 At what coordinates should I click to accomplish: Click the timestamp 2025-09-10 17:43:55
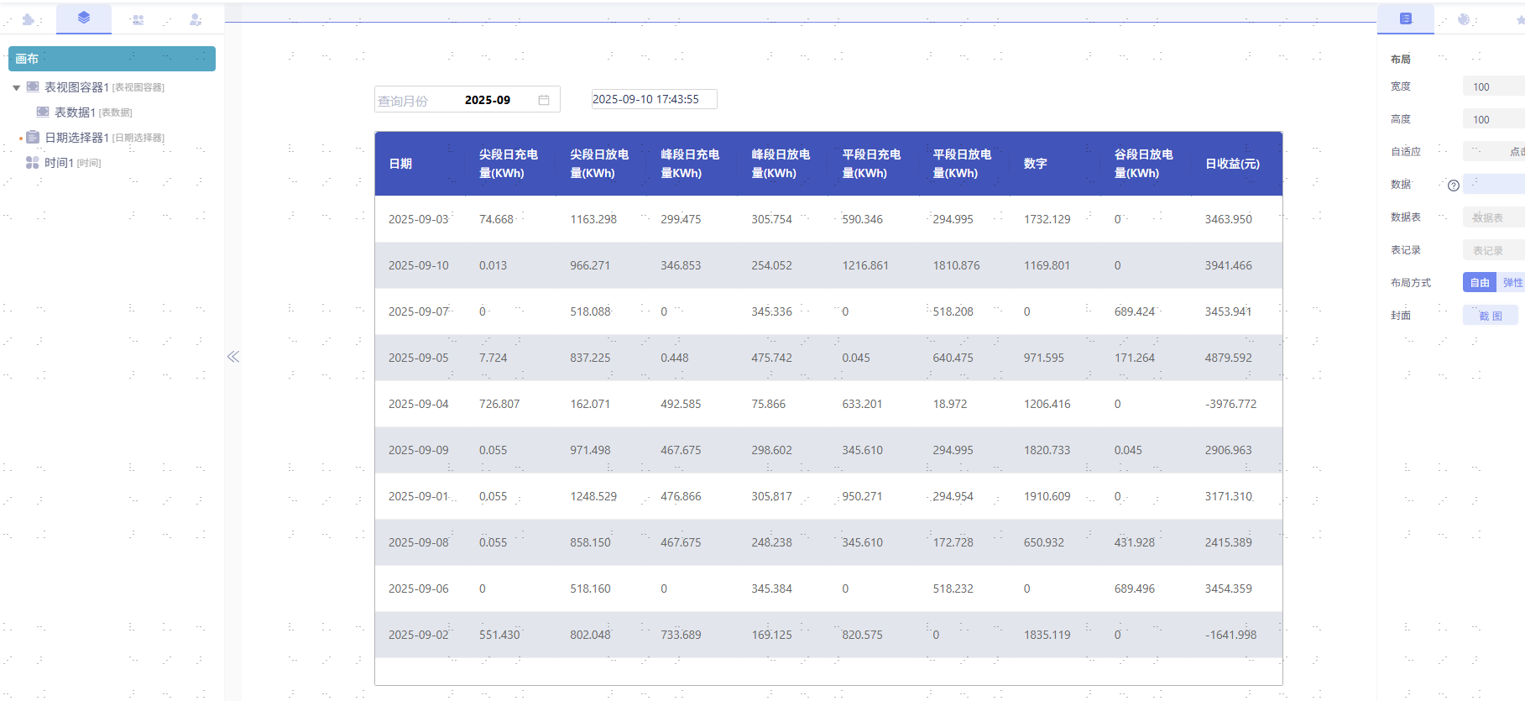pos(654,99)
